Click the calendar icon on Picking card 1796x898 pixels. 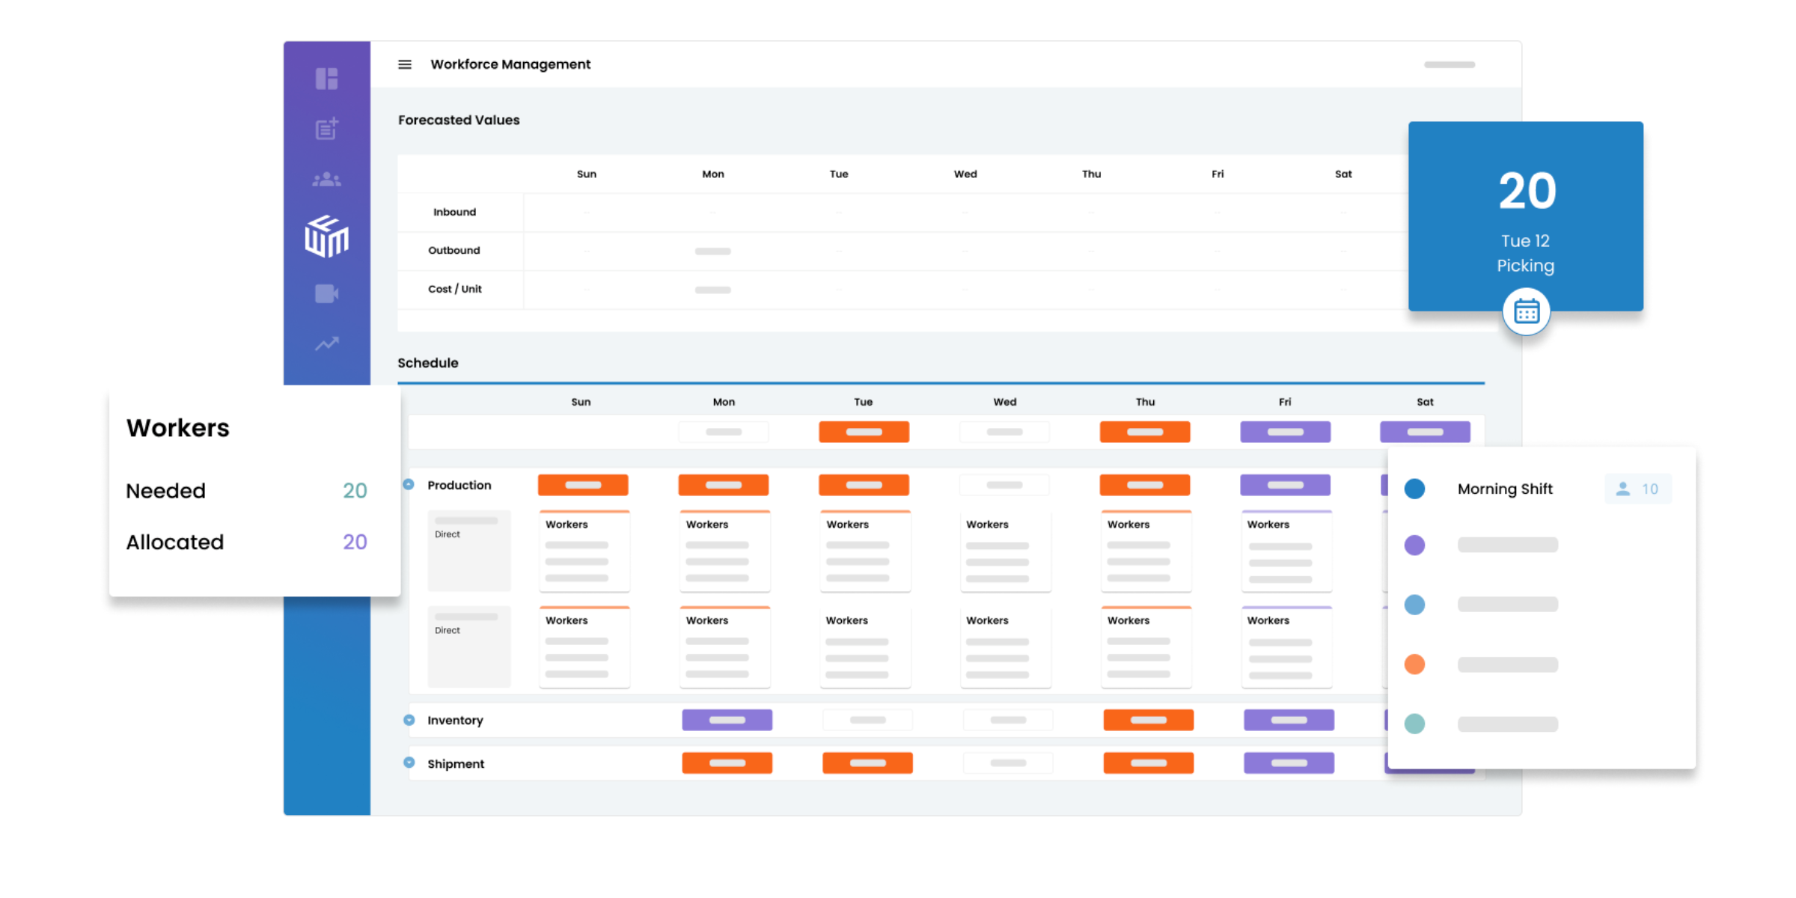[1526, 311]
